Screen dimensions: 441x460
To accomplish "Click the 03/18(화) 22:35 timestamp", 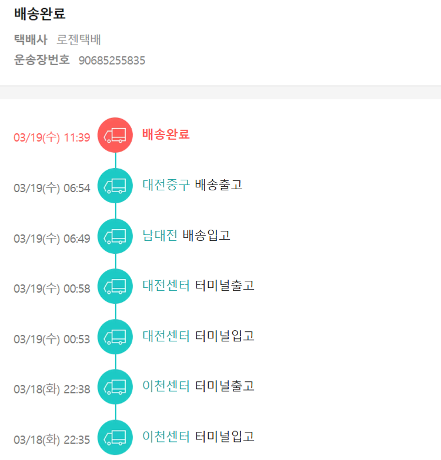I will tap(52, 440).
